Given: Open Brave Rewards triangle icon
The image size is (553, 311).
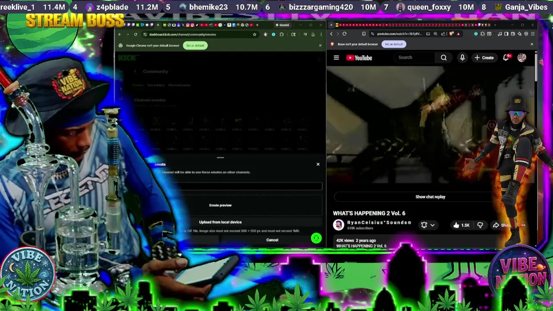Looking at the screenshot, I should click(x=458, y=34).
